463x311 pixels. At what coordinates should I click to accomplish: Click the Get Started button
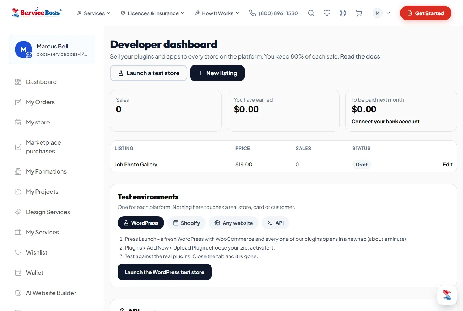tap(426, 13)
